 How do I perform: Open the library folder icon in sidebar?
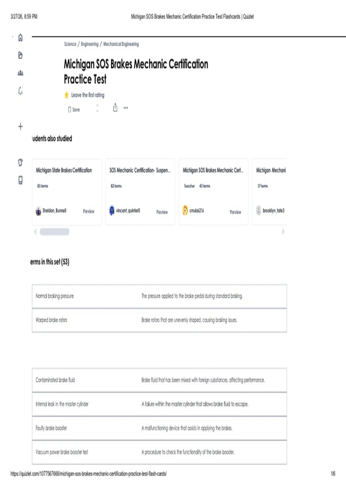tap(20, 55)
